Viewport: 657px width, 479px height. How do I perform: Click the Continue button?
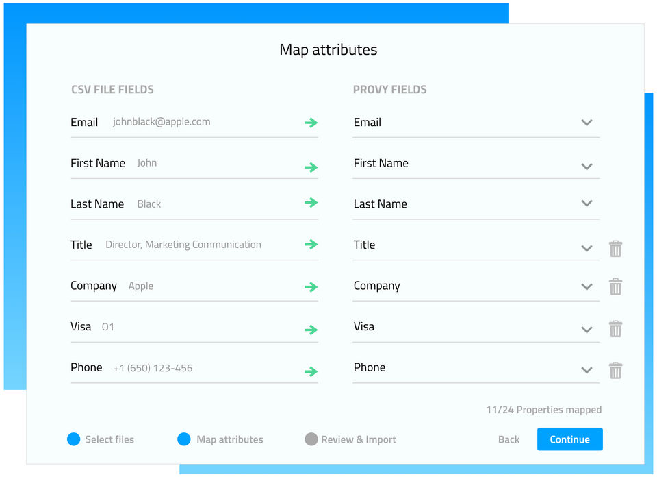[x=570, y=439]
